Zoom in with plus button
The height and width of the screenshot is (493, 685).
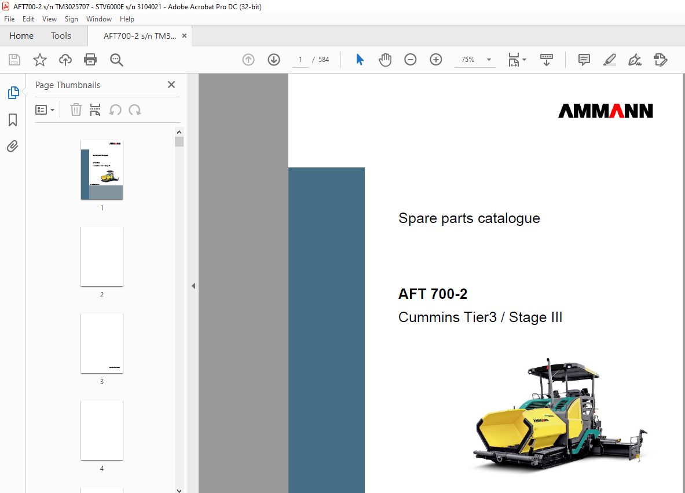[x=436, y=60]
